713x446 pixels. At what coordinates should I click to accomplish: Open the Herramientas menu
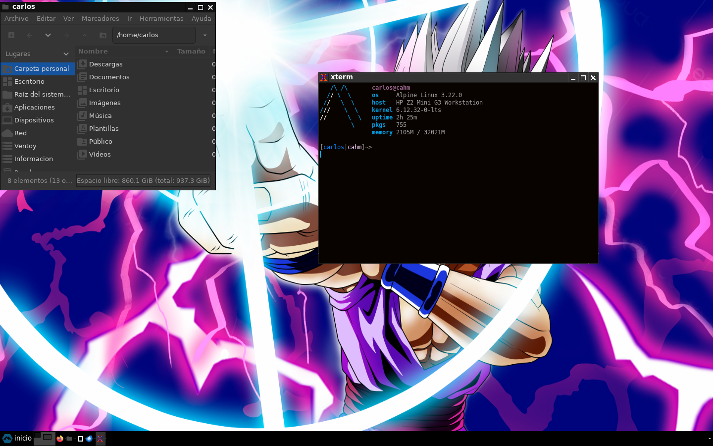coord(161,19)
